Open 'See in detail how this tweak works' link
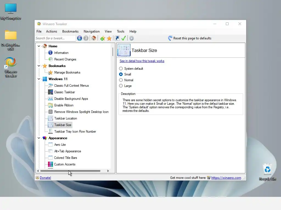This screenshot has width=281, height=210. point(142,61)
